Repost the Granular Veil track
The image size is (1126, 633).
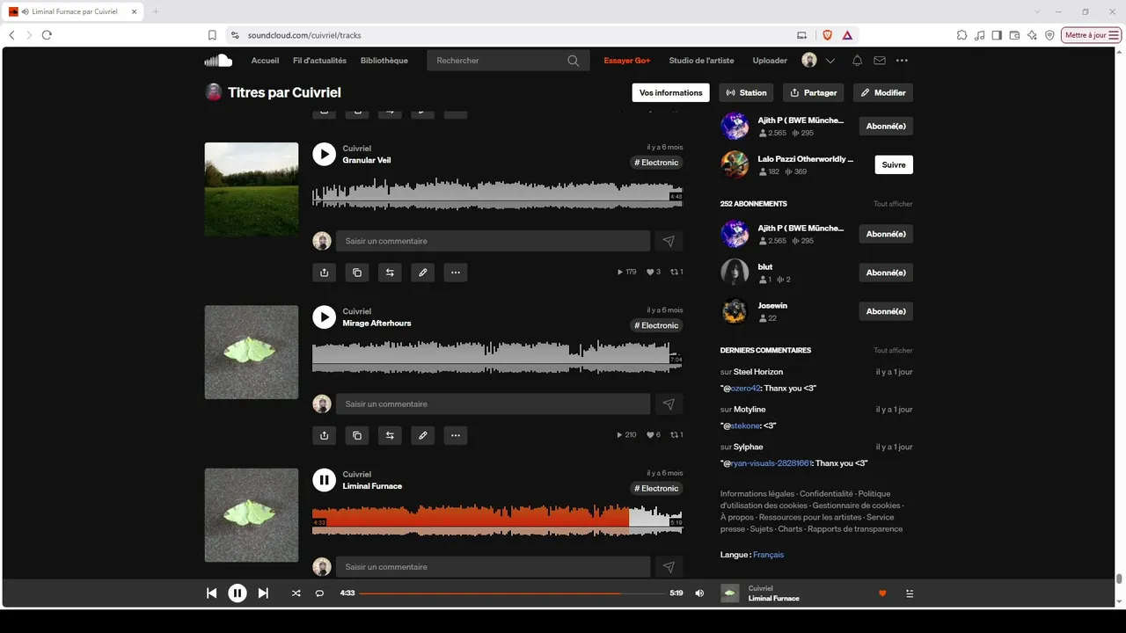click(x=390, y=273)
